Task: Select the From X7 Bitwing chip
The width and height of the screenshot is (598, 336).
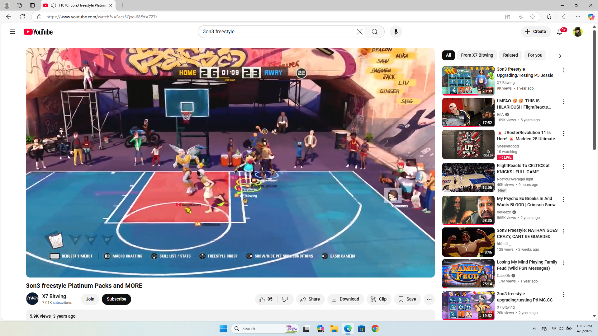Action: click(x=477, y=55)
